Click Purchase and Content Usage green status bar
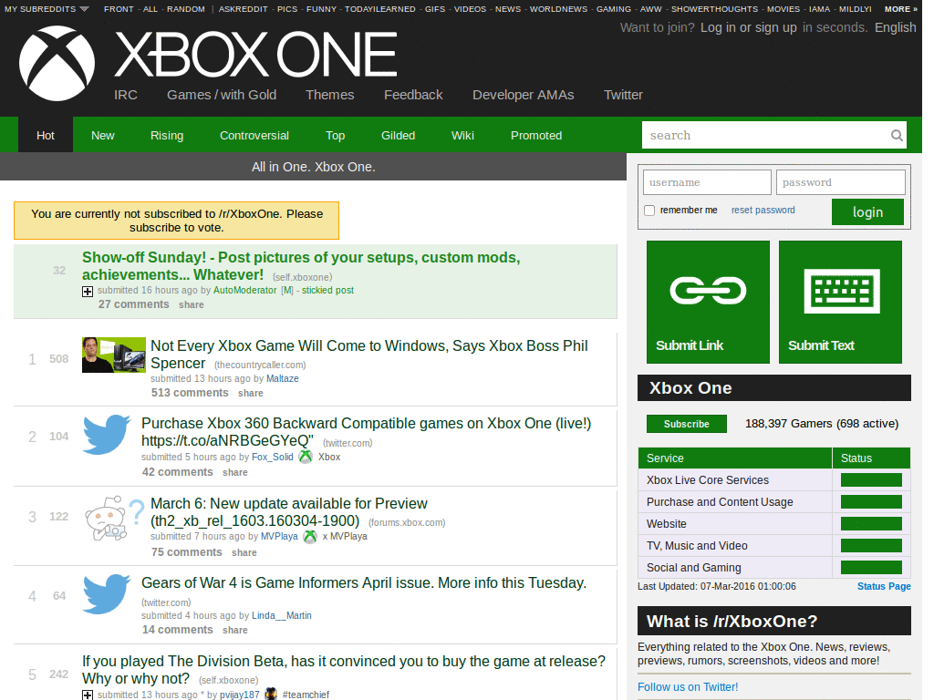 pyautogui.click(x=871, y=502)
